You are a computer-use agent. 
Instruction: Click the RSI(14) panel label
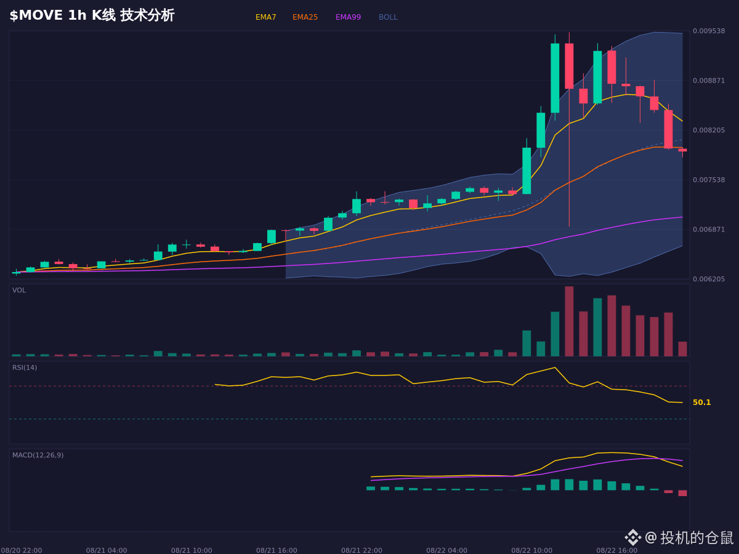tap(25, 367)
